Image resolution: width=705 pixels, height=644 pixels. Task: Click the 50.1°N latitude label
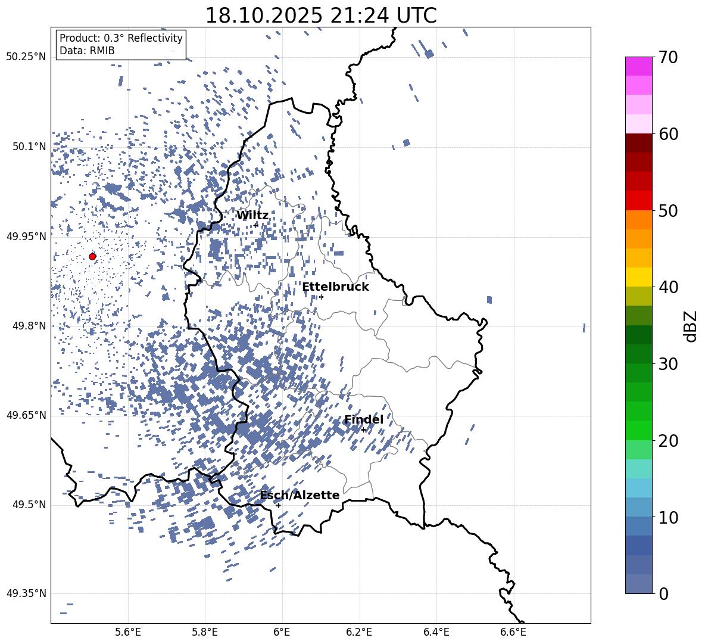[x=29, y=147]
